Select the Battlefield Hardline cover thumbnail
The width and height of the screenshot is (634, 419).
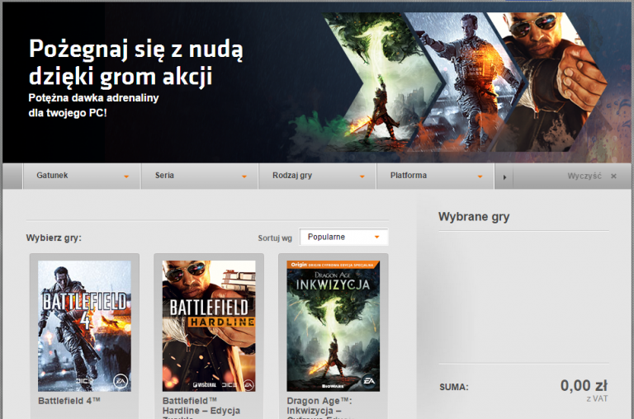pos(209,326)
